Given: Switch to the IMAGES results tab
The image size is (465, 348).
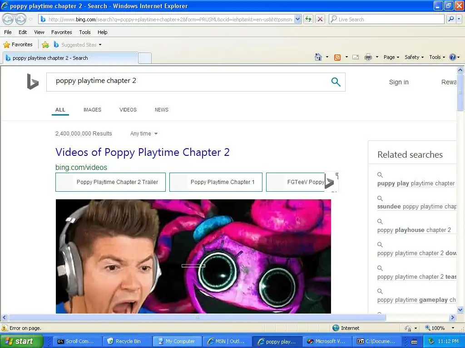Looking at the screenshot, I should tap(92, 110).
